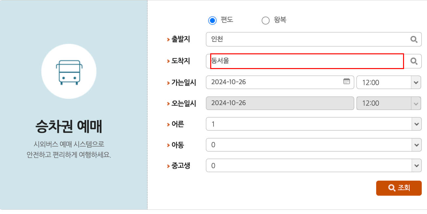Screen dimensions: 427x214
Task: Click the magnifier icon on the 조회 button
Action: pyautogui.click(x=391, y=188)
